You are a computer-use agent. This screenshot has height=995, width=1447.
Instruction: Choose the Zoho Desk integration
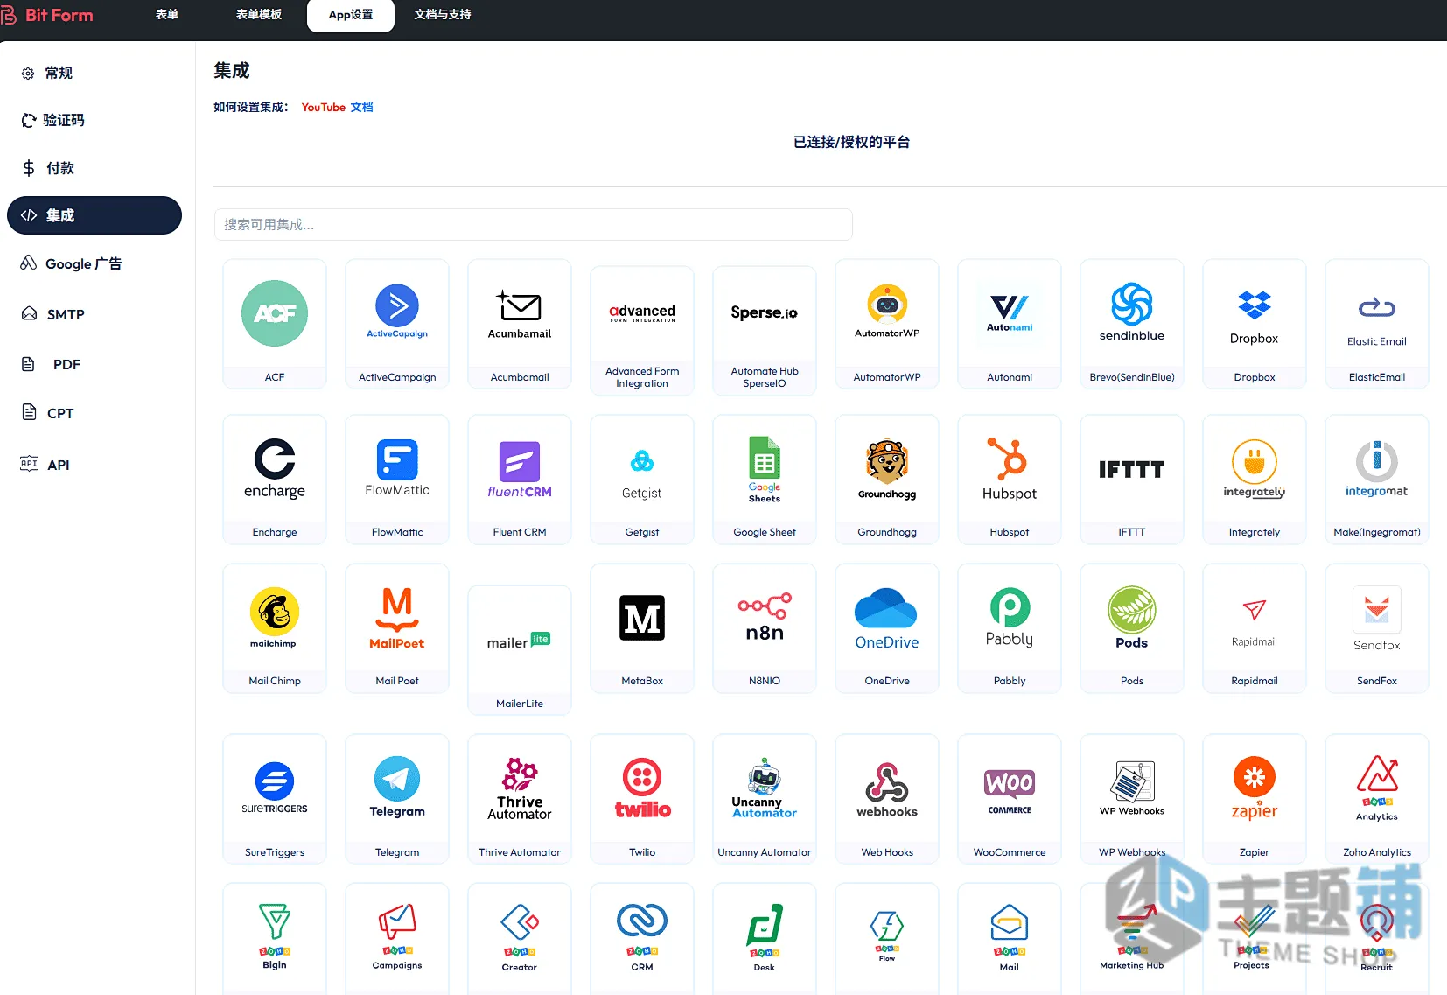[765, 938]
